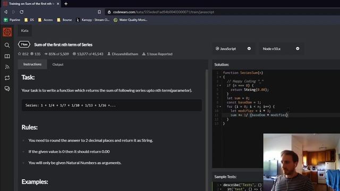Click the issue warning triangle icon
This screenshot has height=191, width=340.
click(x=143, y=54)
